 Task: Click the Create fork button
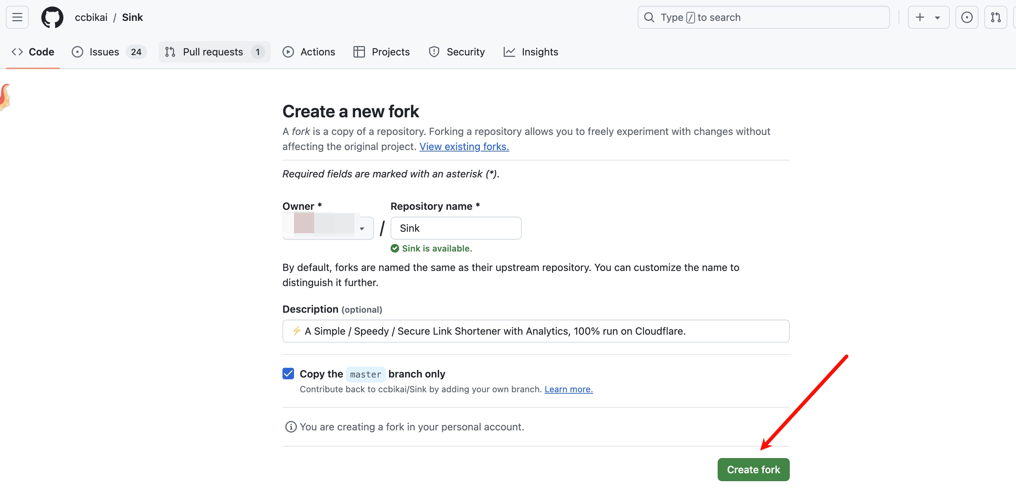(753, 469)
